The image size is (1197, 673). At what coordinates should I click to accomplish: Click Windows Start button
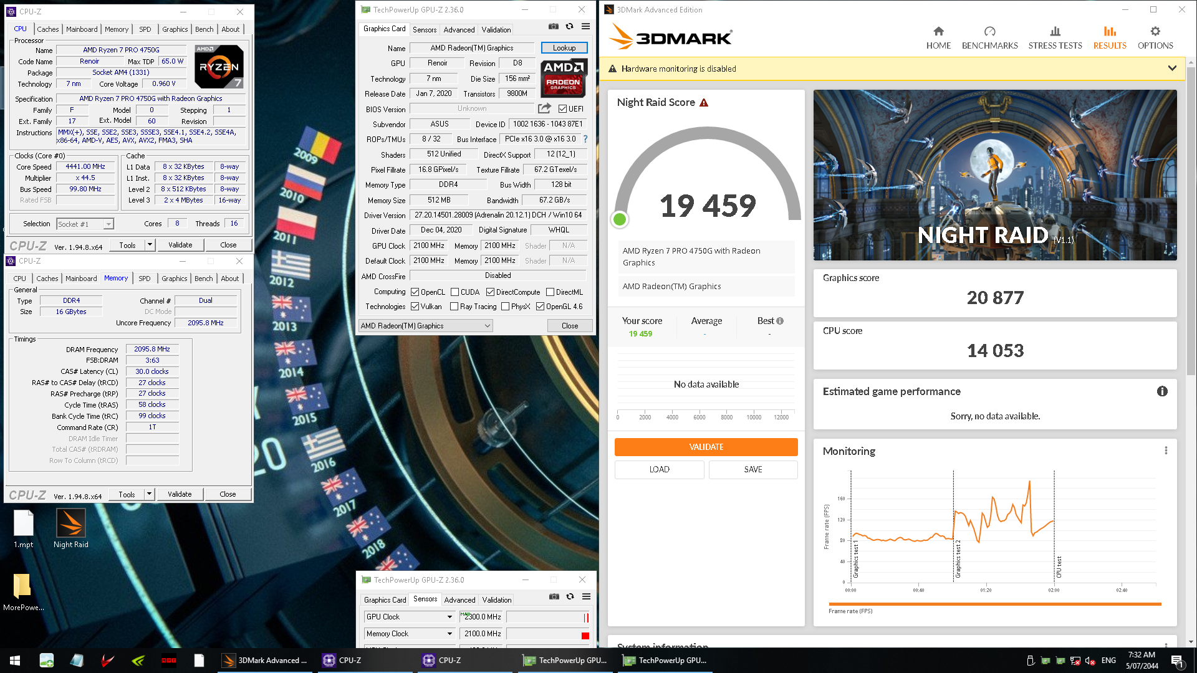pos(15,661)
